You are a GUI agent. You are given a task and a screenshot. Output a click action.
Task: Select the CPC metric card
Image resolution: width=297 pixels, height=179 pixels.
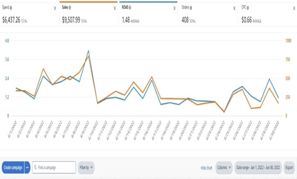(268, 14)
